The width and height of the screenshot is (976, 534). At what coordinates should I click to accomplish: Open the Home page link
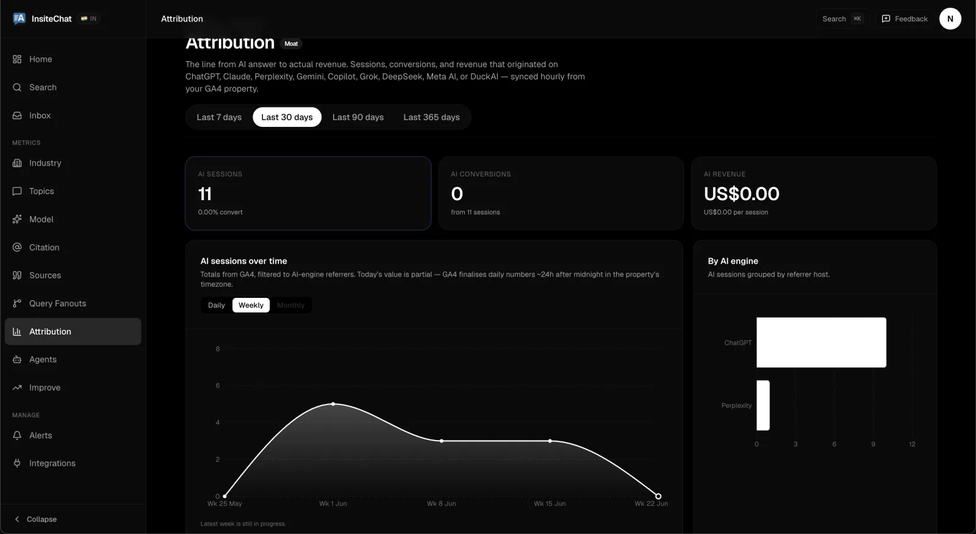pyautogui.click(x=73, y=59)
